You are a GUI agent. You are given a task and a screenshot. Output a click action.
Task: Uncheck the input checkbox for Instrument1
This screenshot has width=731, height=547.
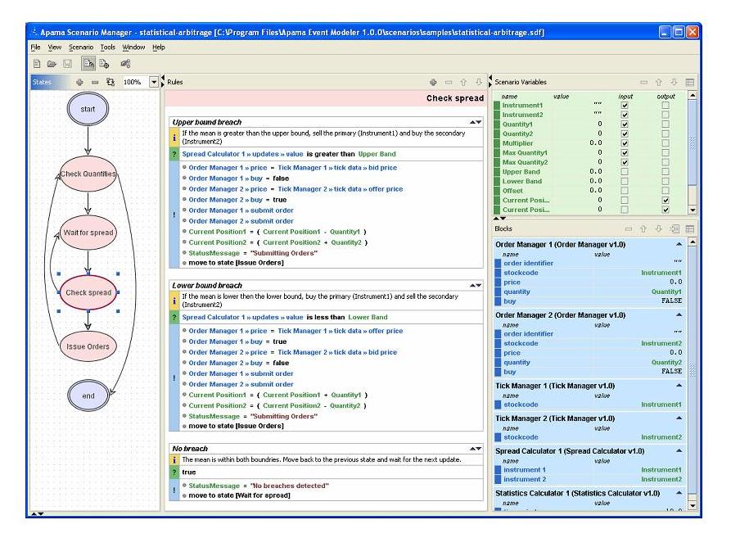(625, 106)
